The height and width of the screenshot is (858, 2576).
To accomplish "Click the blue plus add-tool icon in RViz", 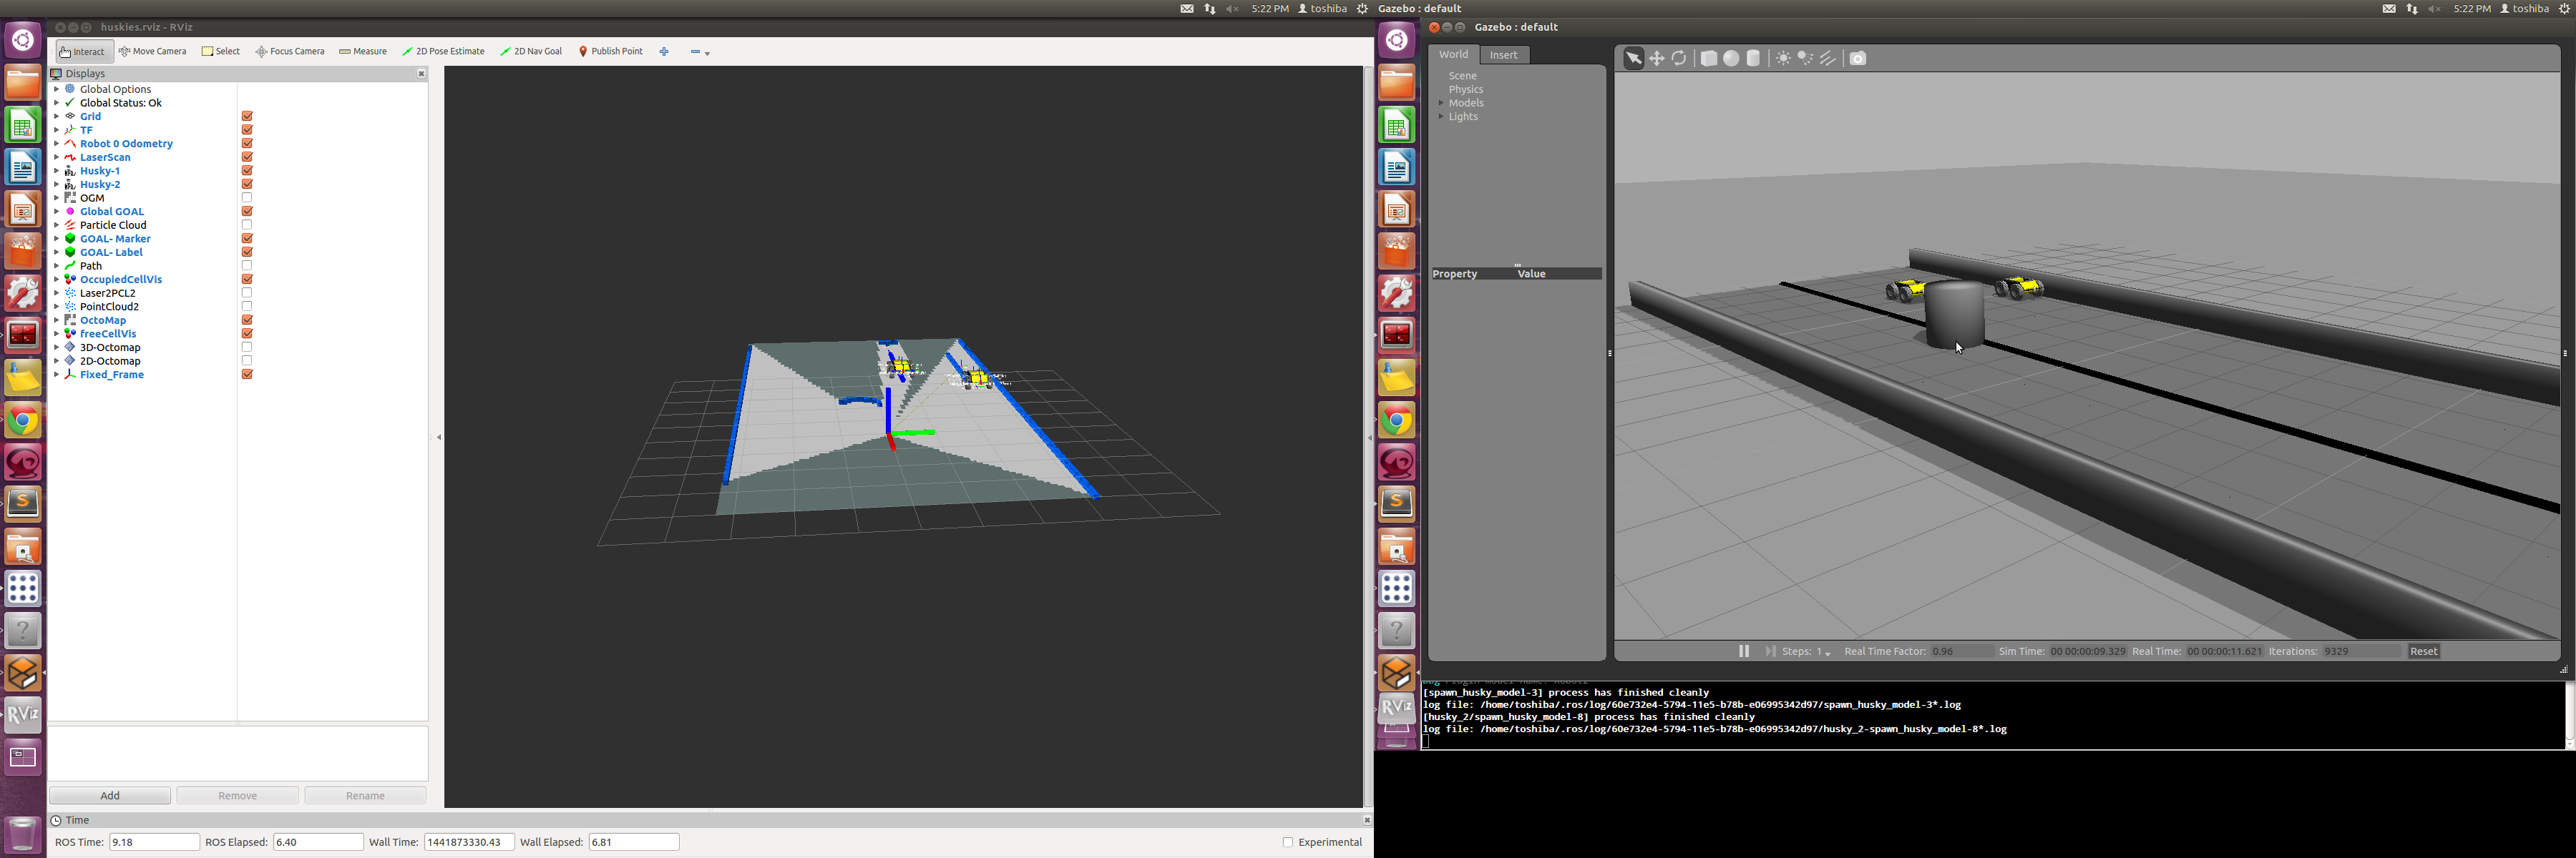I will click(x=664, y=51).
